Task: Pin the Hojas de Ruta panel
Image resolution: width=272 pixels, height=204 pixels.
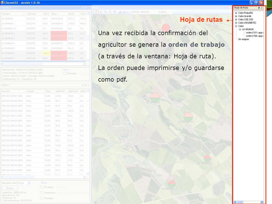Action: [259, 8]
